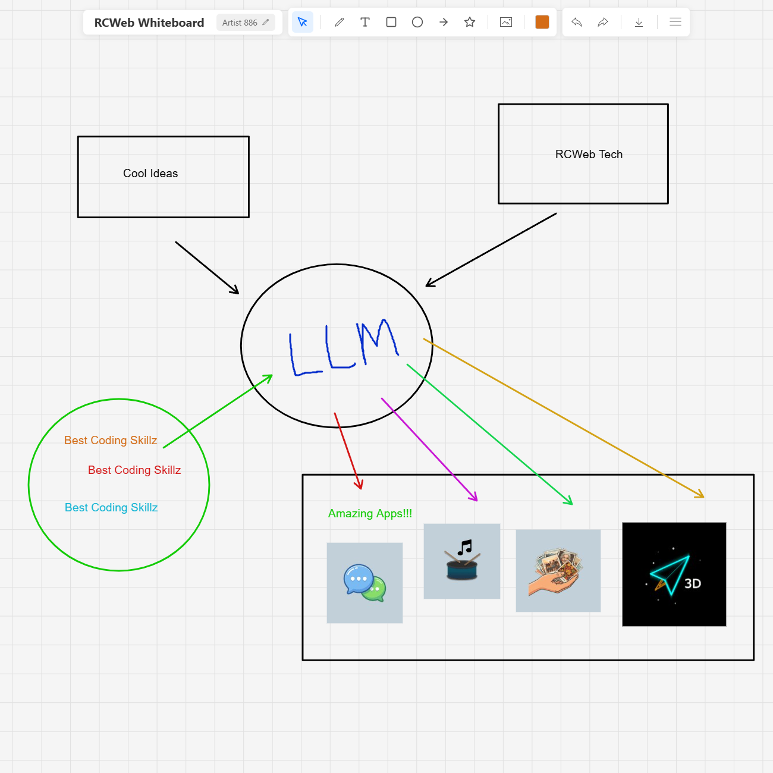Open the insert image tool
This screenshot has width=773, height=773.
(x=506, y=22)
